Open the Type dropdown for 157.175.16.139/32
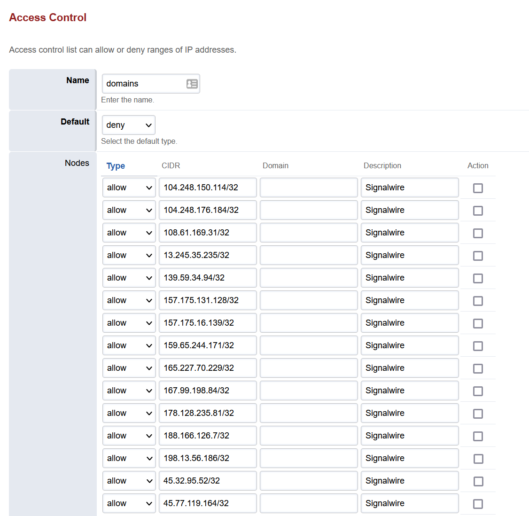Screen dimensions: 529x516 coord(129,322)
